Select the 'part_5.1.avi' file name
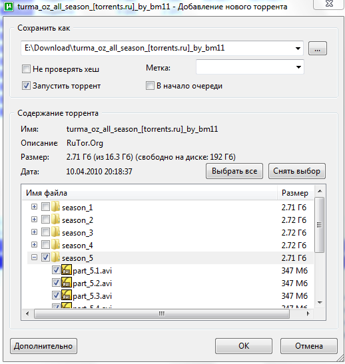The image size is (345, 364). [x=92, y=271]
